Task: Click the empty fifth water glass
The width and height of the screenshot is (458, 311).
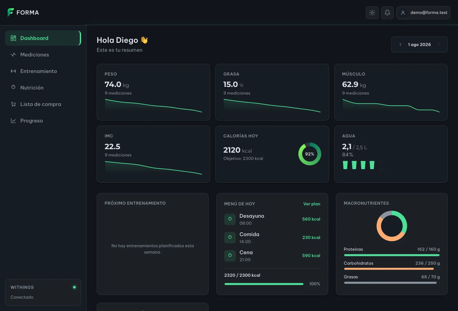Action: 381,165
